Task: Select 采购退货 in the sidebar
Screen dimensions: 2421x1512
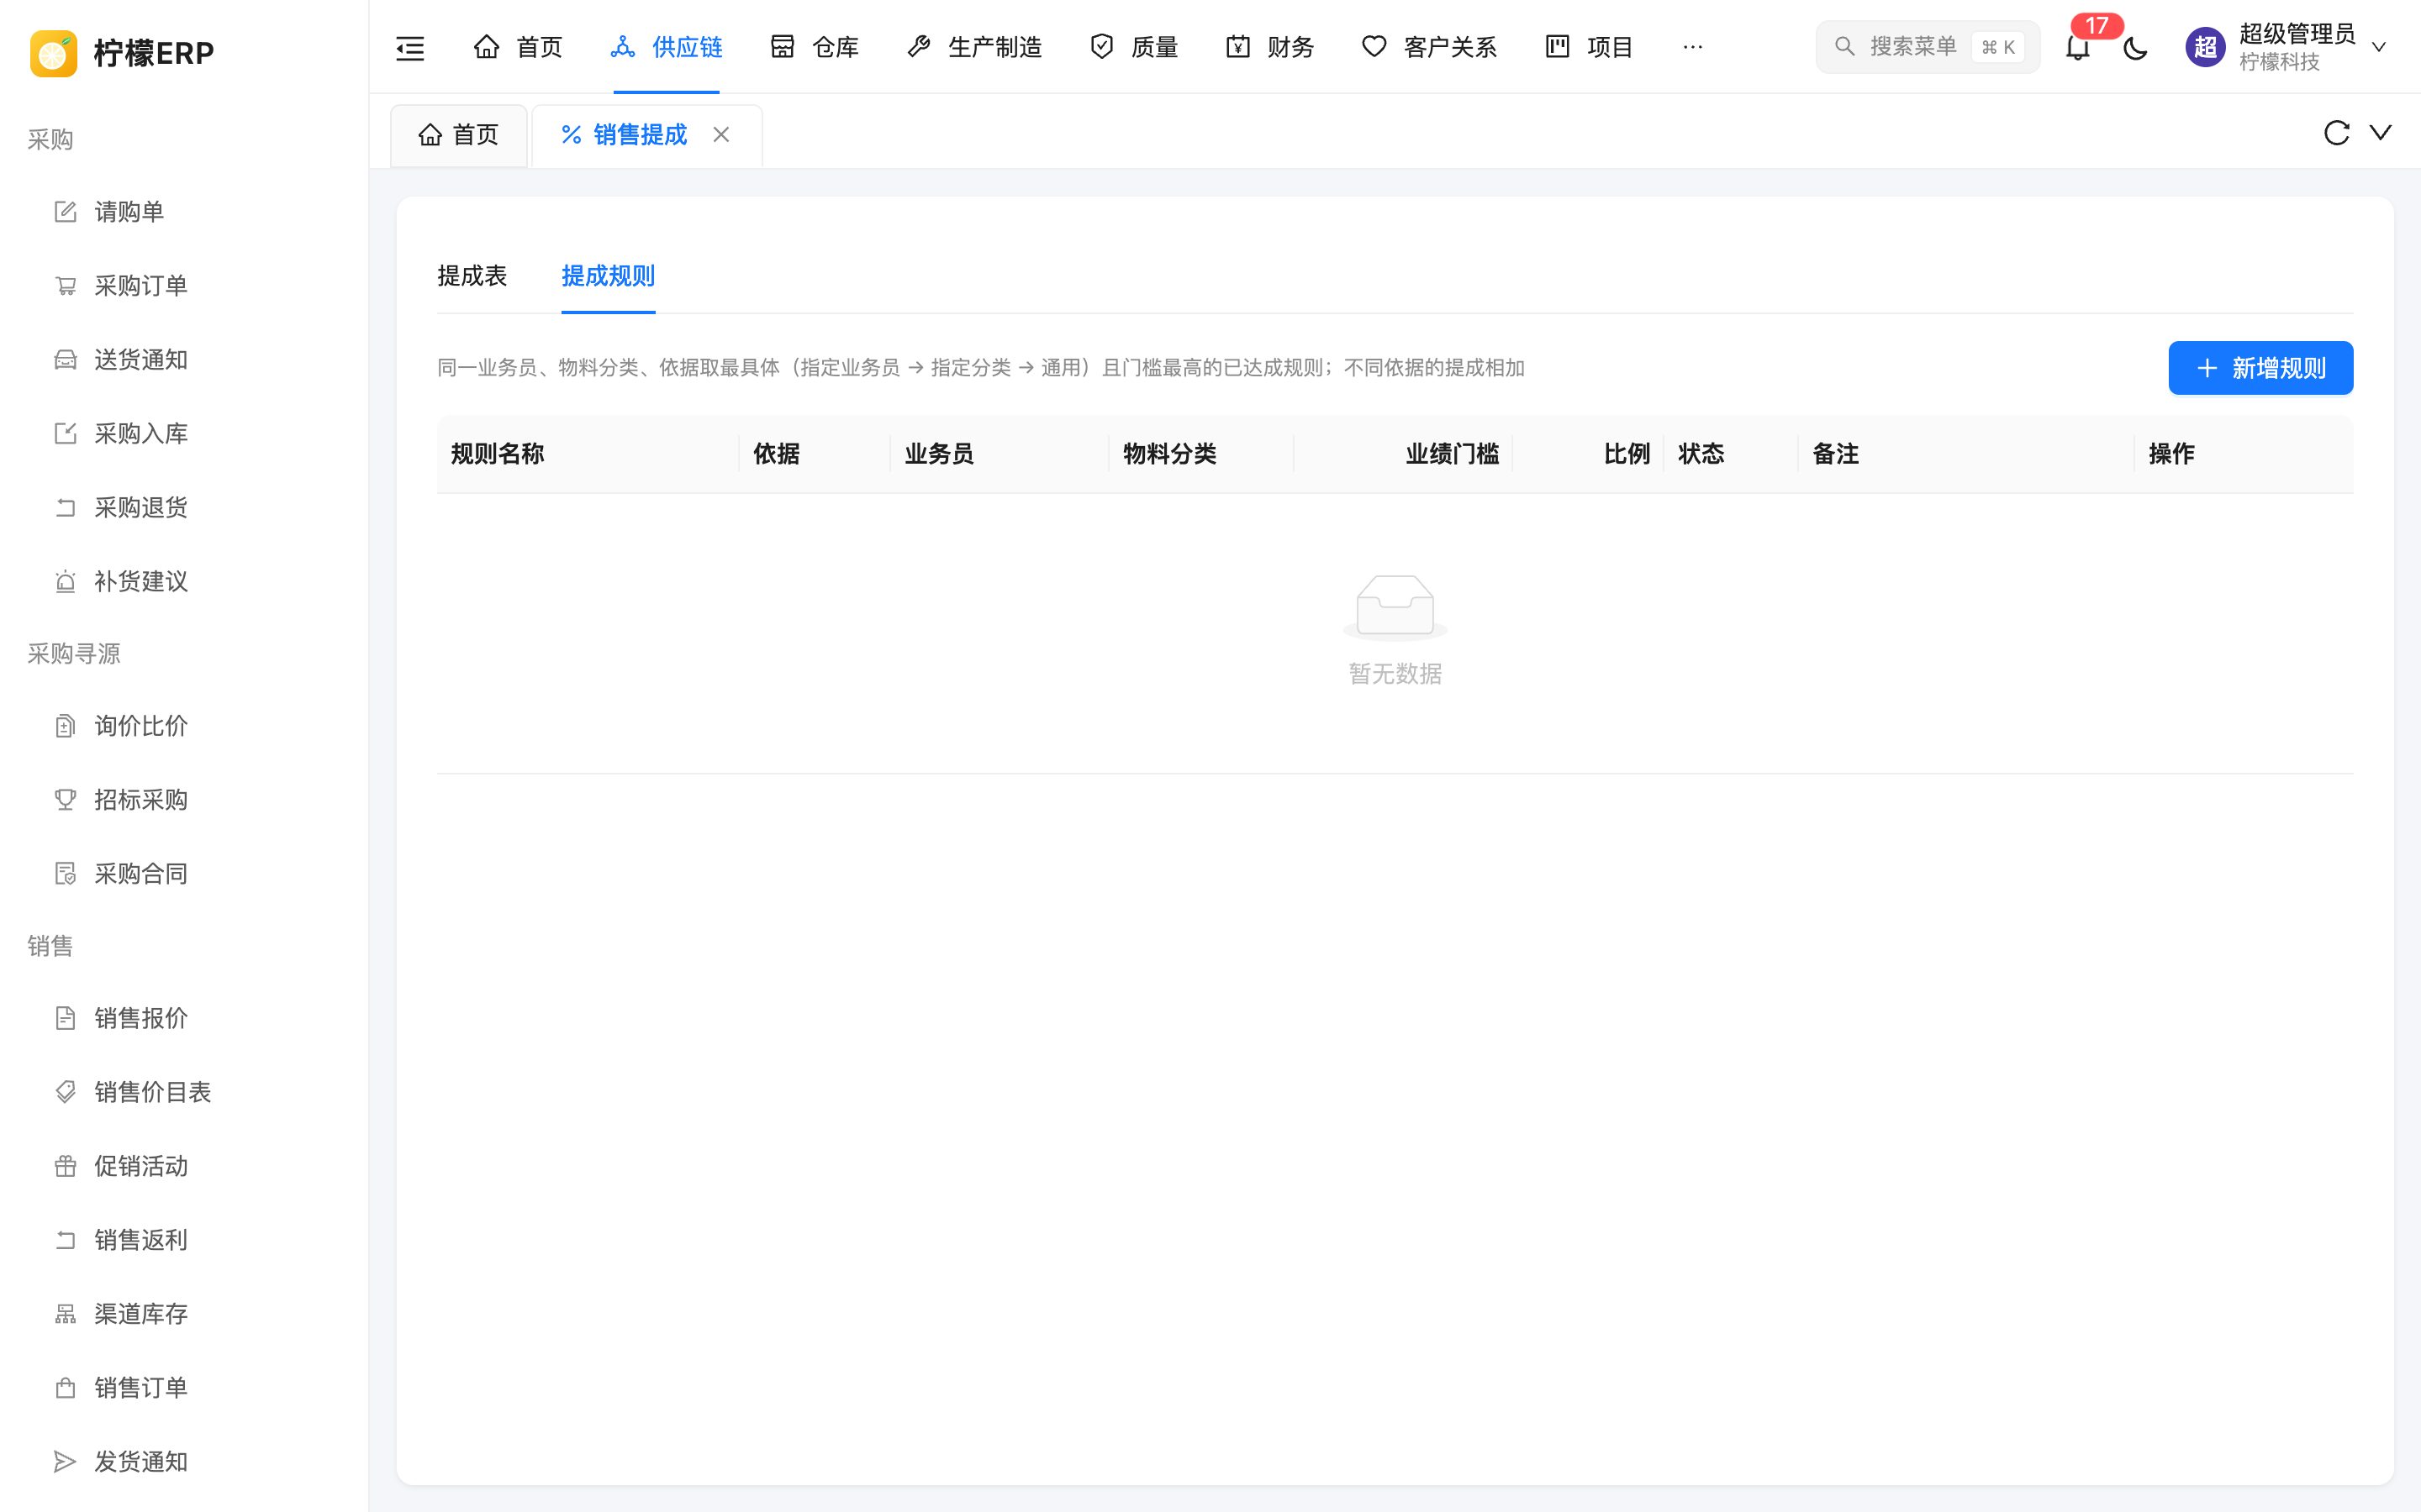Action: tap(184, 508)
